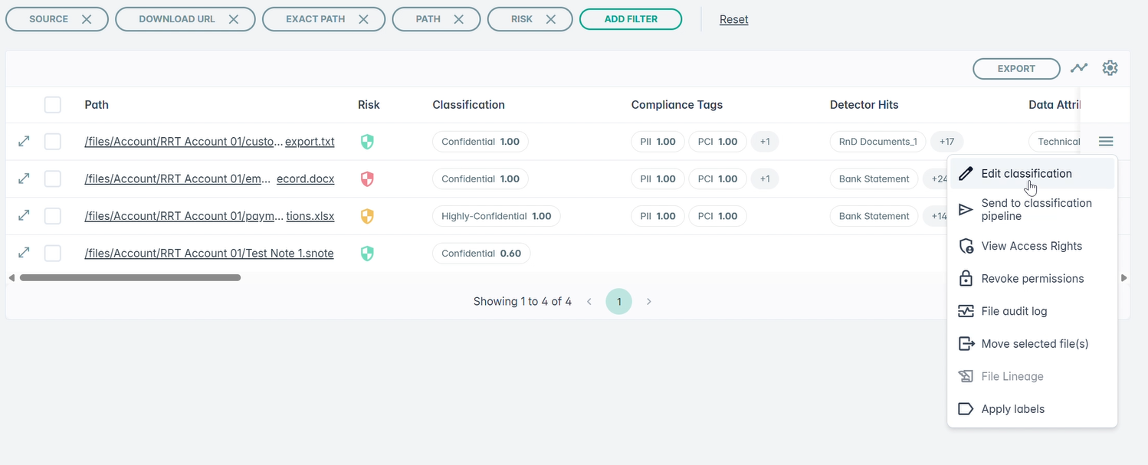The width and height of the screenshot is (1148, 465).
Task: Click scroll-right arrow of table scrollbar
Action: pyautogui.click(x=1124, y=277)
